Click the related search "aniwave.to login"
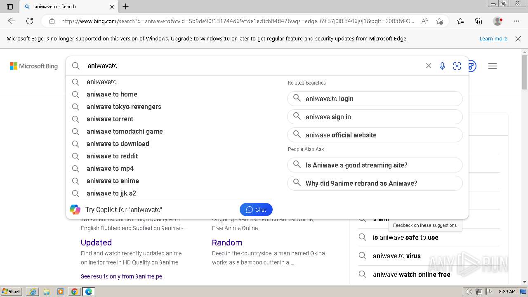The height and width of the screenshot is (297, 528). [x=375, y=99]
